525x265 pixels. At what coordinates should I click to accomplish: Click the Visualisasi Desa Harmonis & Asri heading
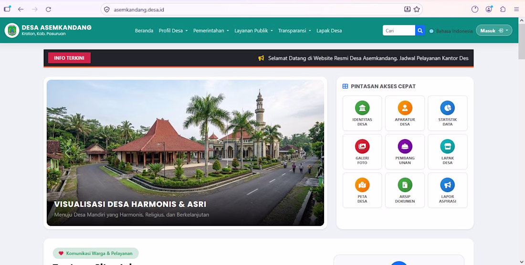tap(130, 204)
